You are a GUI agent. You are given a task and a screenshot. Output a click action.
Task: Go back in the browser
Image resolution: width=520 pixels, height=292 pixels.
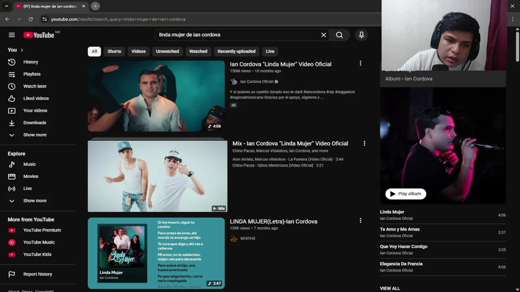point(7,19)
